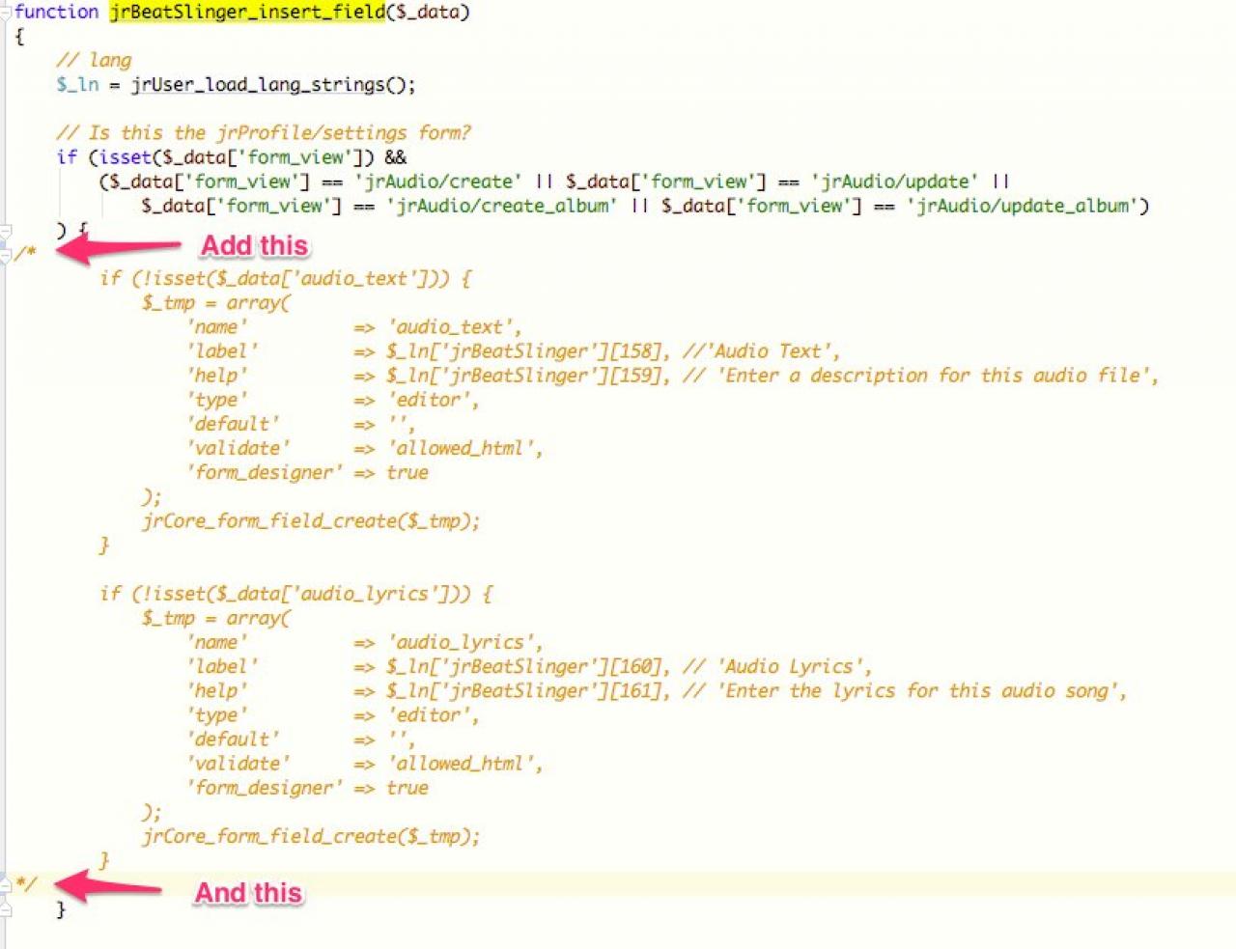Click the !isset($_data['audio_text']) condition
The image size is (1236, 949).
[291, 278]
